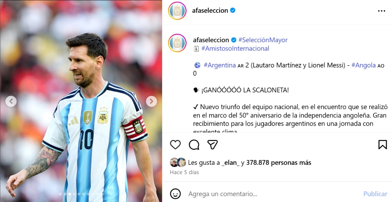View the 378.878 personas más likes list
Viewport: 392px width, 202px height.
[x=279, y=163]
